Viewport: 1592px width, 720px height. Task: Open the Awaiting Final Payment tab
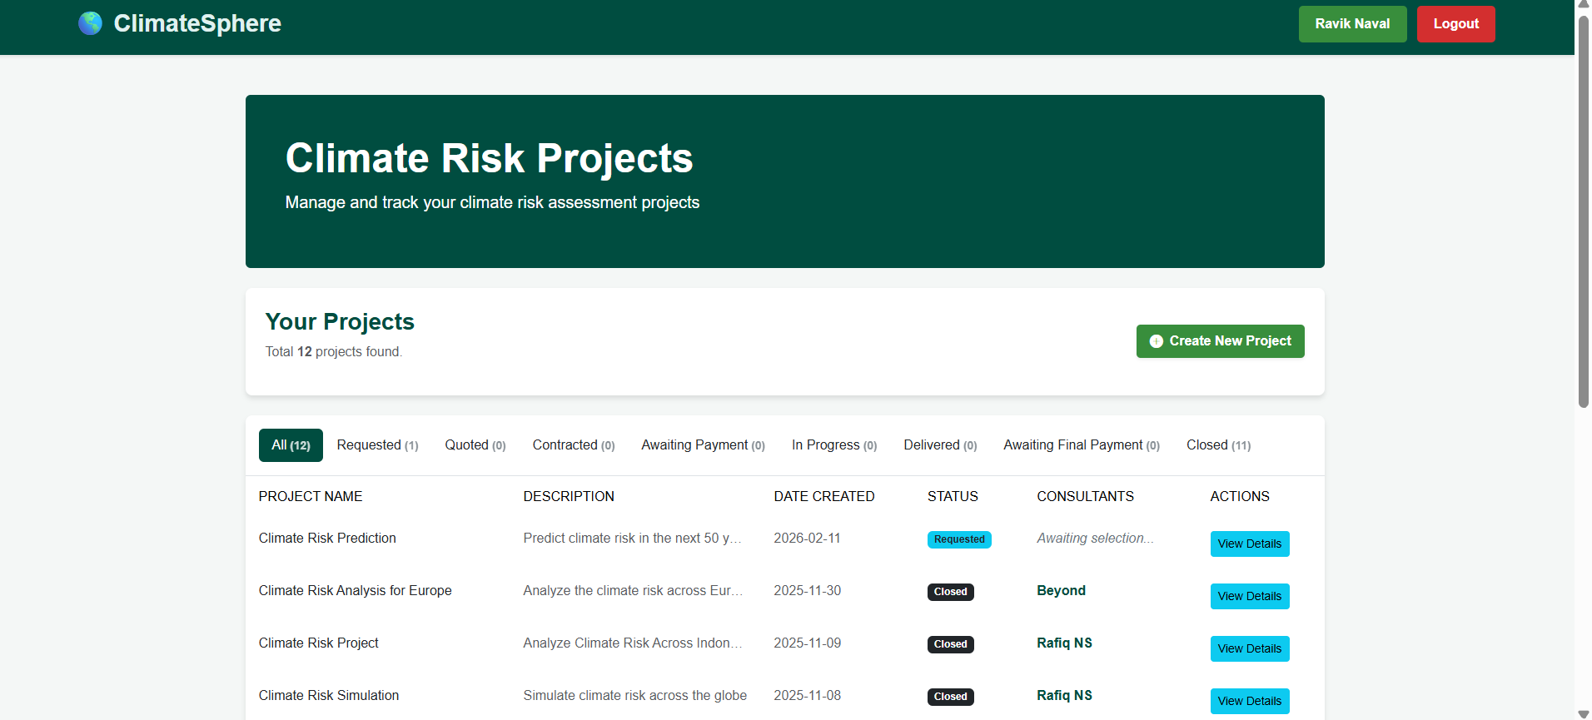coord(1081,445)
